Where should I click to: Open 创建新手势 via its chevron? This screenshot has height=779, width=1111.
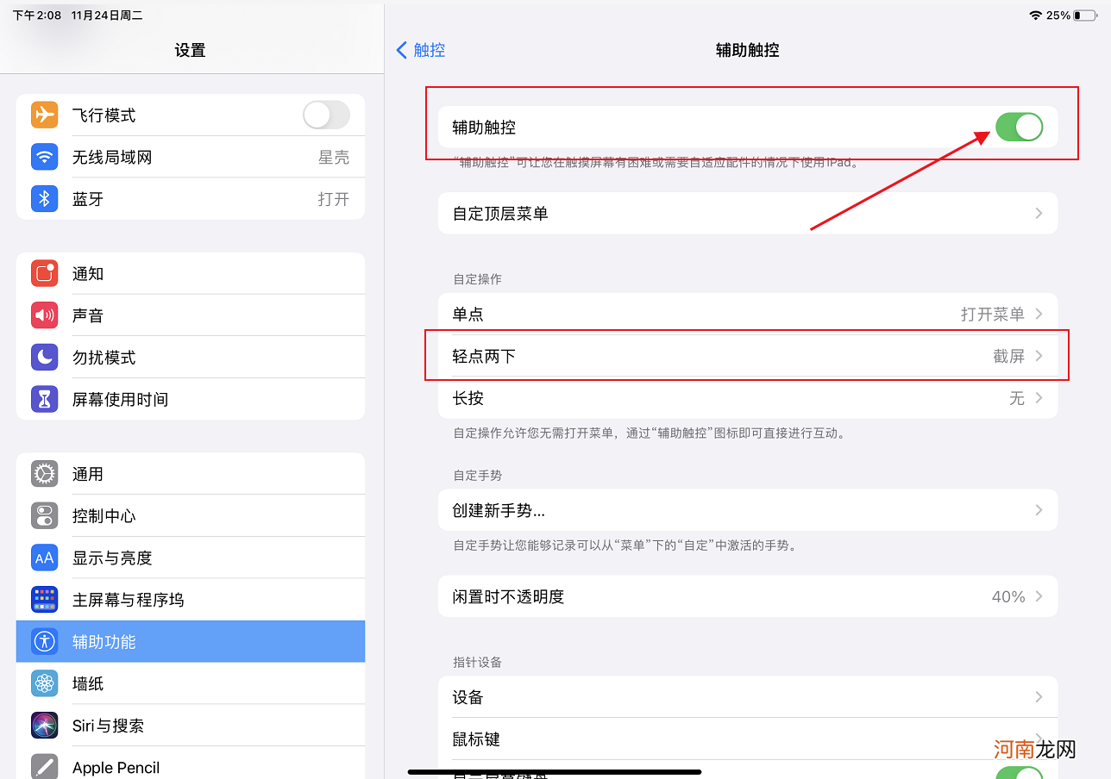tap(1039, 510)
